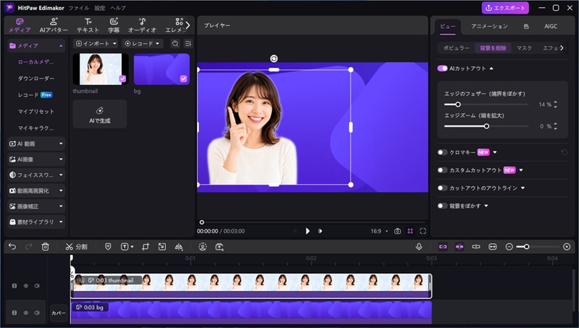Adjust the エッジズーム slider
The width and height of the screenshot is (579, 328).
pos(486,126)
